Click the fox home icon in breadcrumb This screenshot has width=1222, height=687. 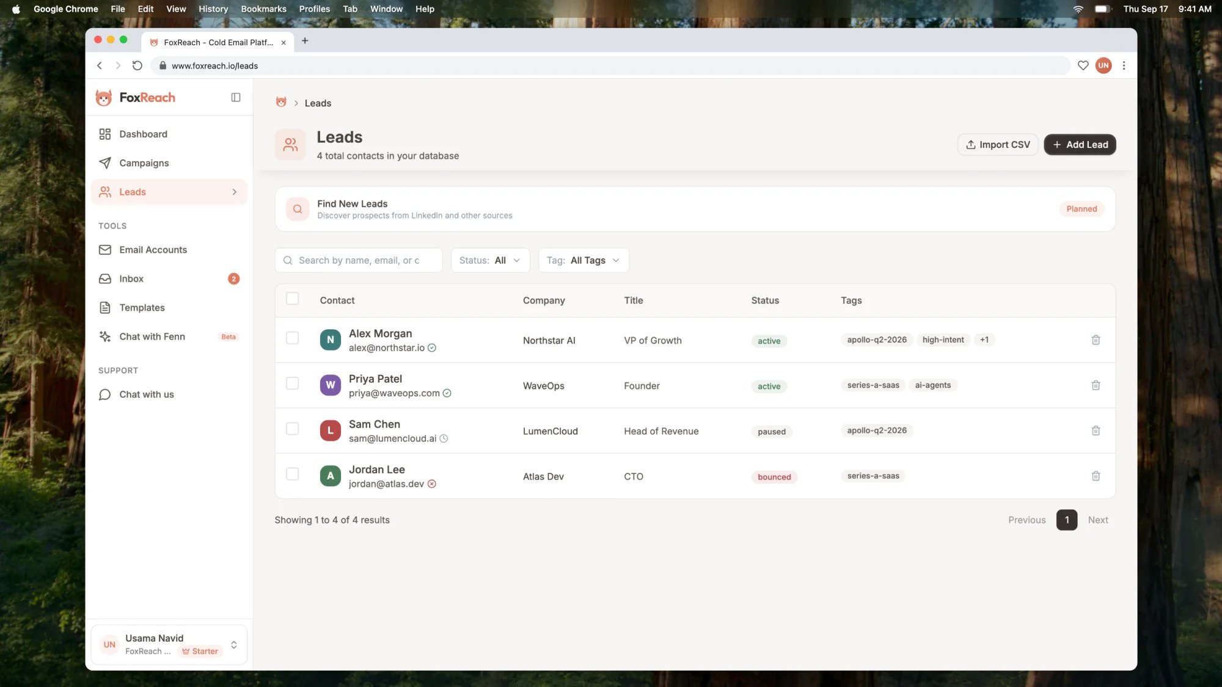281,103
